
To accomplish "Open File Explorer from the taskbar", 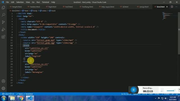I will 12,98.
